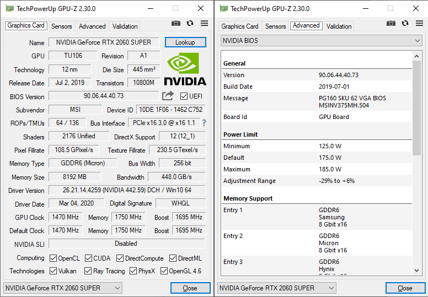This screenshot has height=297, width=428.
Task: Open Sensors tab in right window
Action: pos(276,26)
